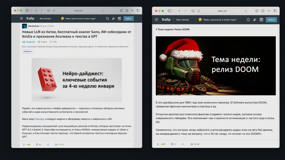
Task: Open comments on the DOOM article
Action: [x=192, y=144]
